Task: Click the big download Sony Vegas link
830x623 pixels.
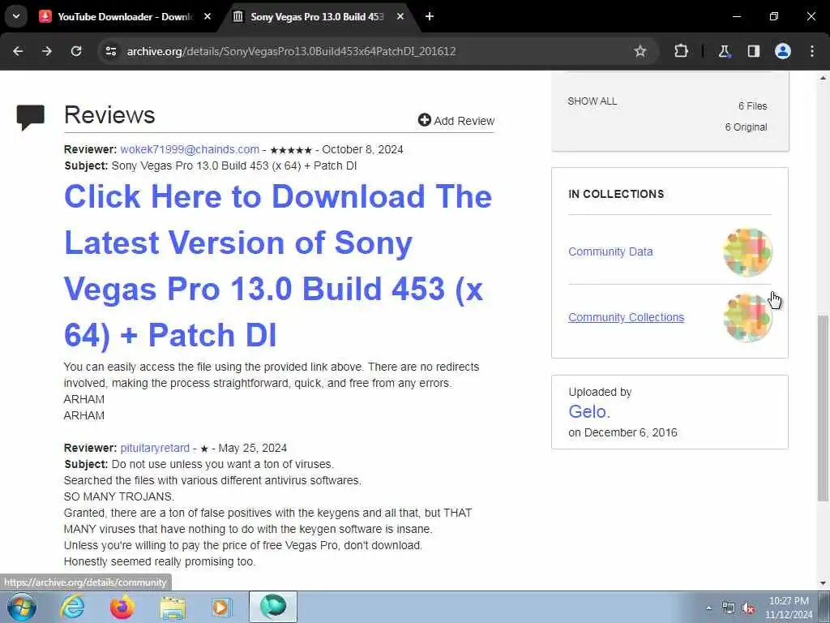Action: point(277,266)
